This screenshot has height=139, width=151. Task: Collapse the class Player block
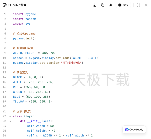pyautogui.click(x=10, y=116)
